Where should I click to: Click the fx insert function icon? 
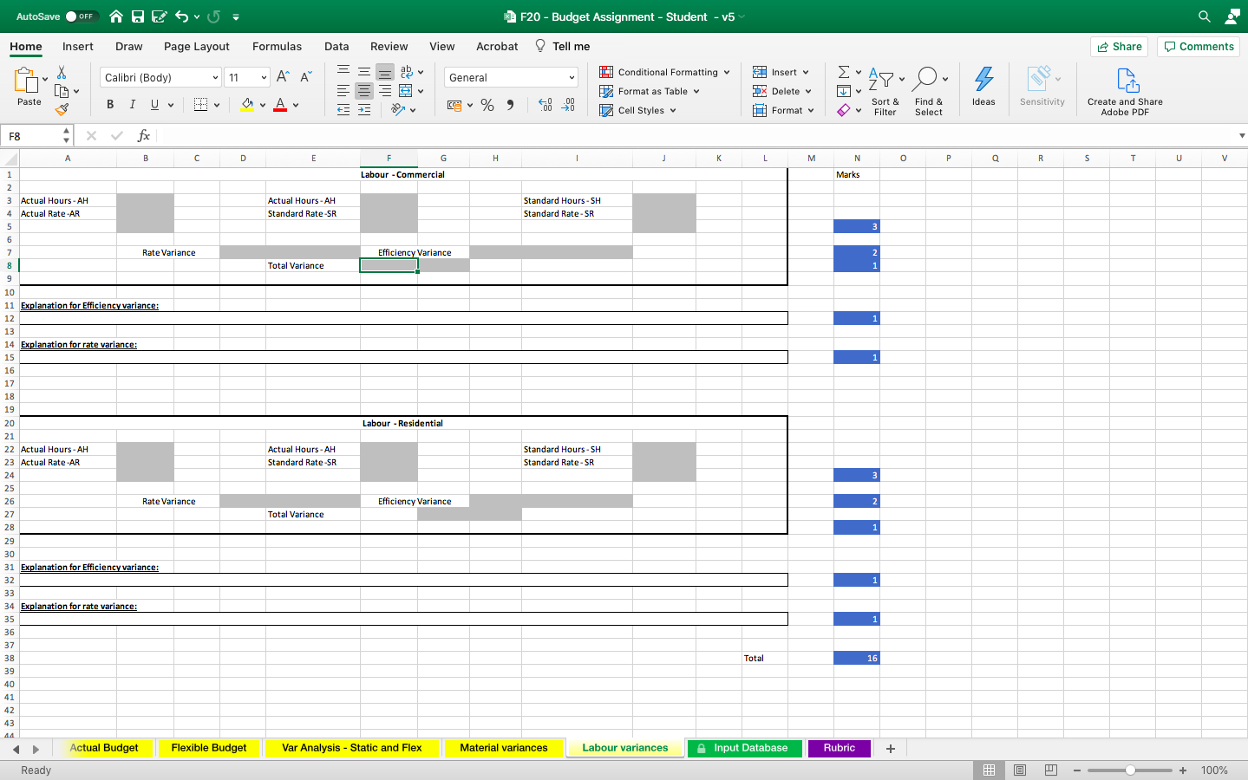pyautogui.click(x=143, y=136)
